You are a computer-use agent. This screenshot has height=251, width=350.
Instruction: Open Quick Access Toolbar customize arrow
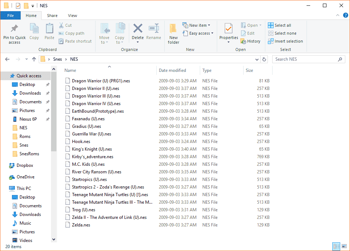(33, 6)
